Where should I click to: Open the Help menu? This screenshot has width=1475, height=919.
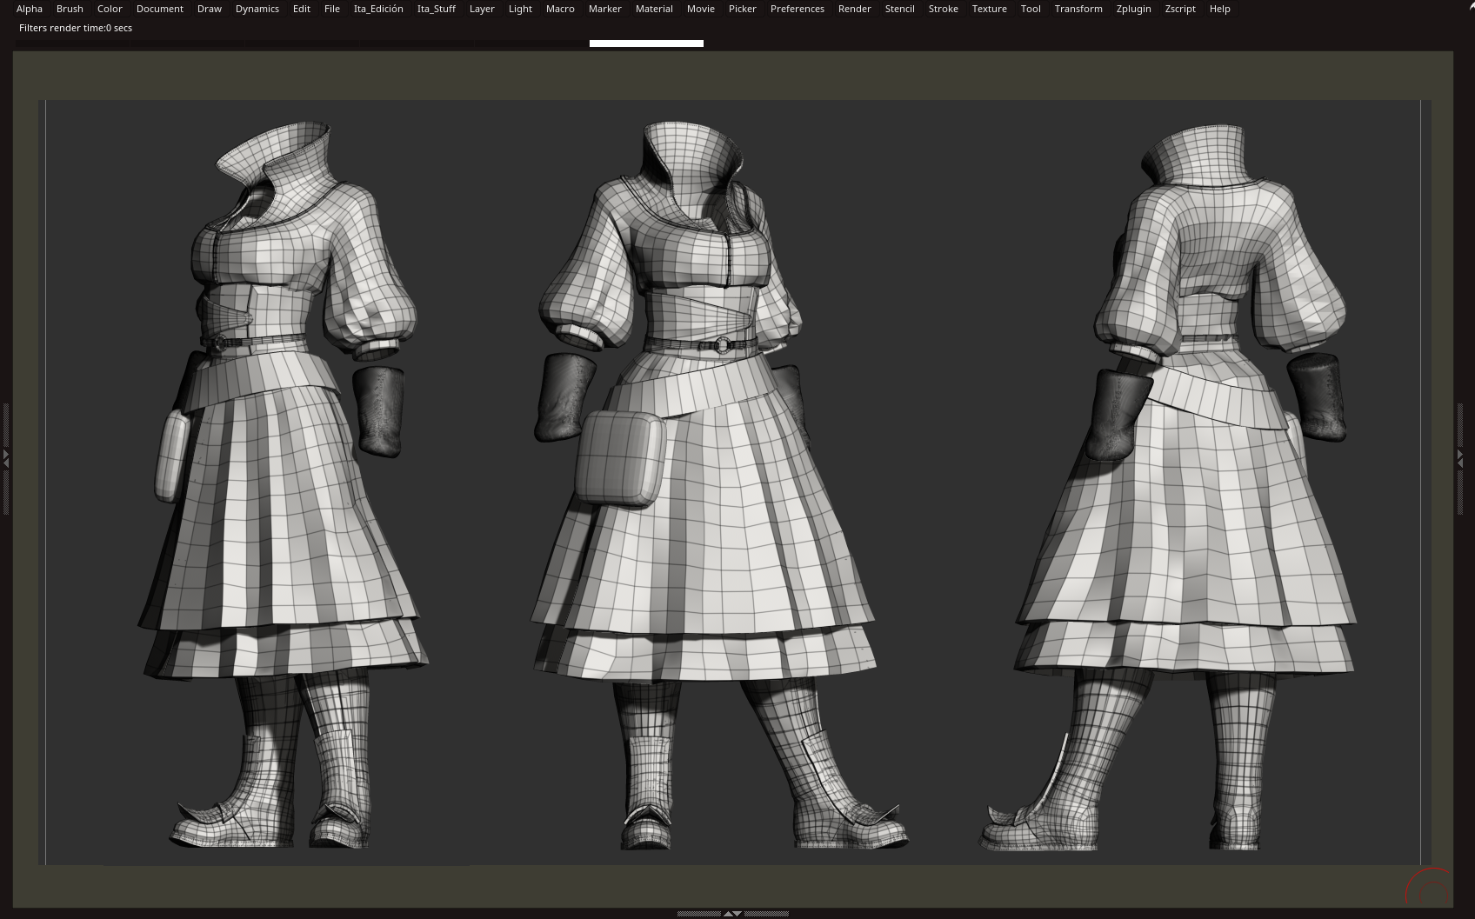[x=1220, y=9]
